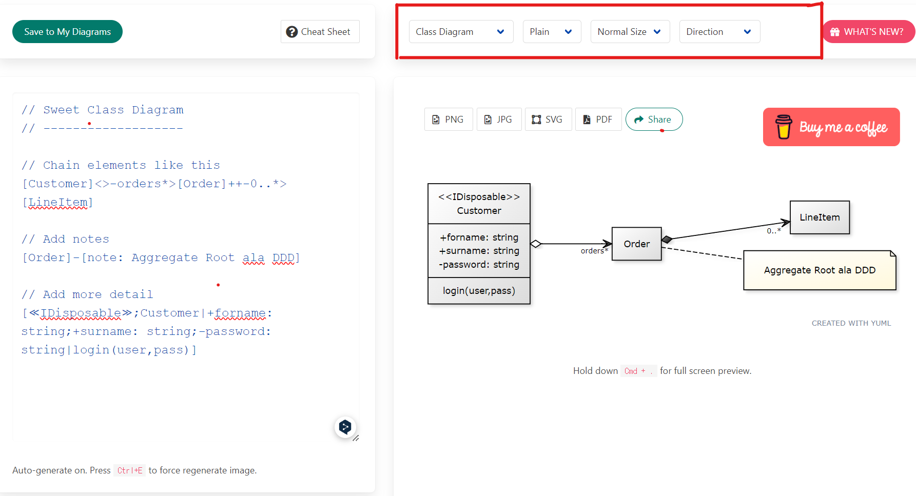Click the SVG vector icon
916x496 pixels.
[x=536, y=120]
